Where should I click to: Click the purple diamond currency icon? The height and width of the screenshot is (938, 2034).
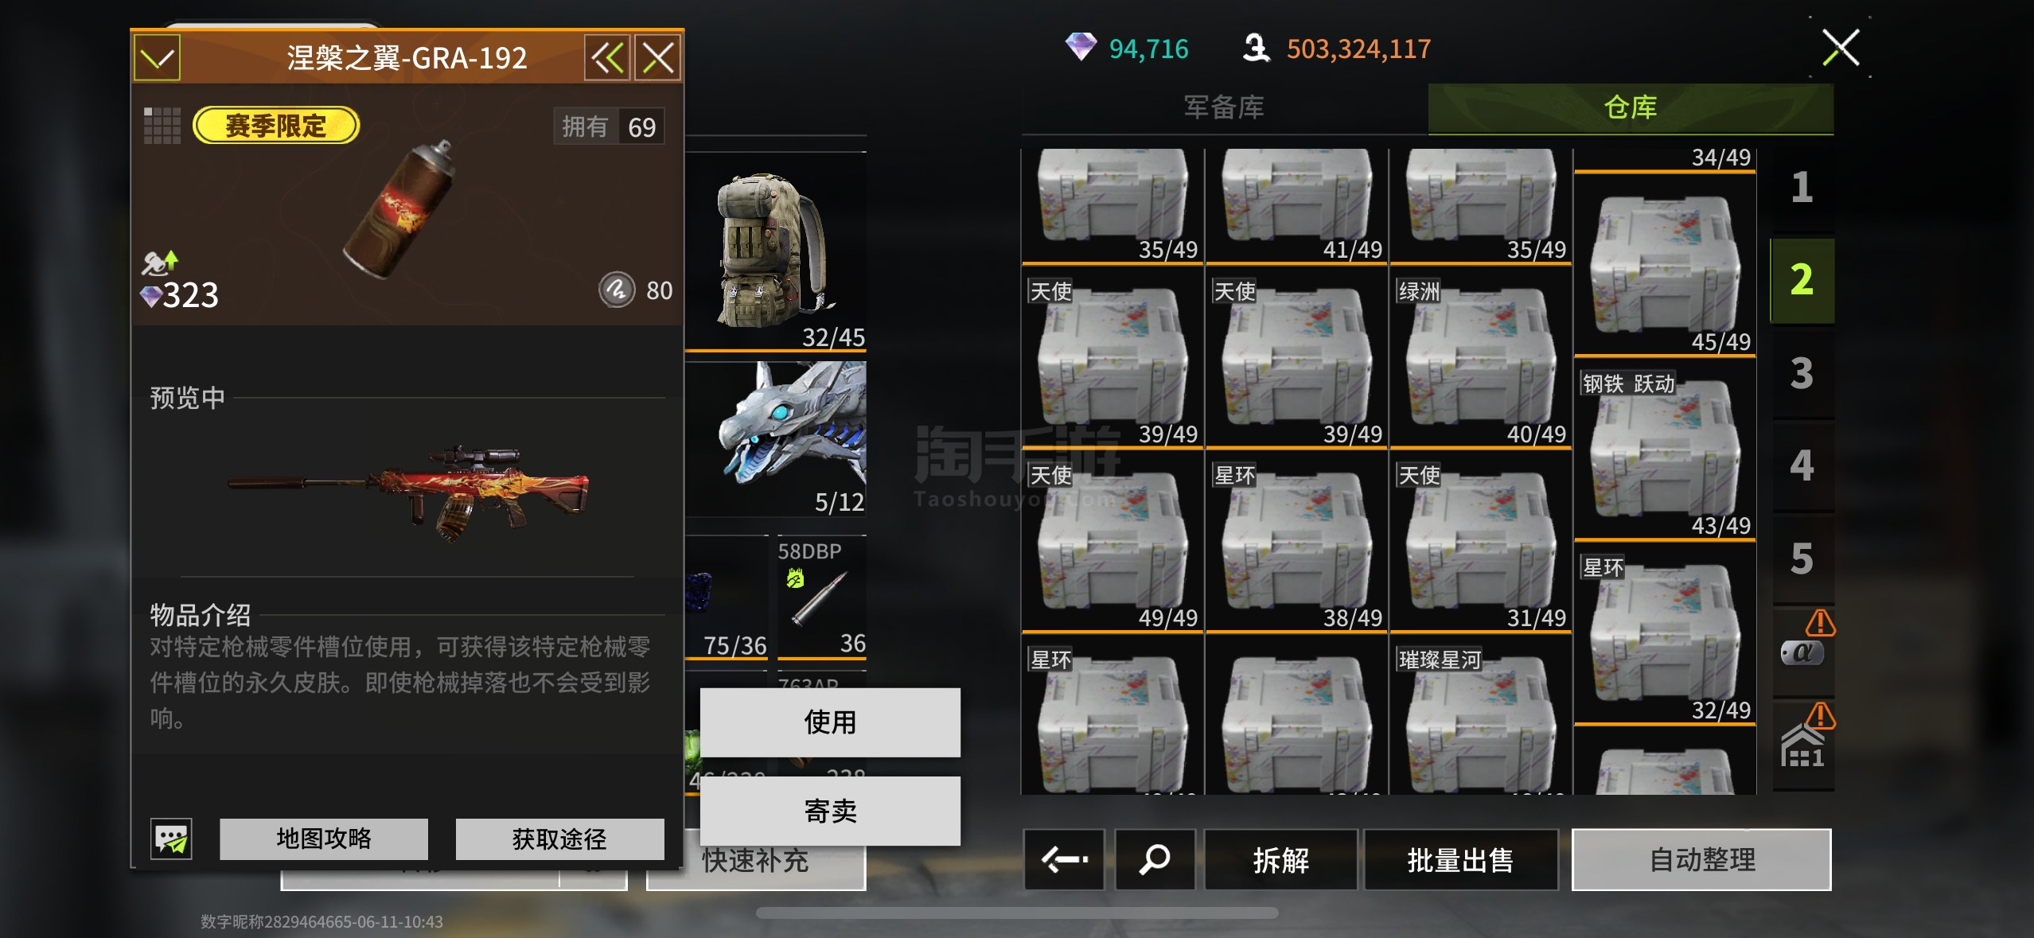(x=1081, y=47)
